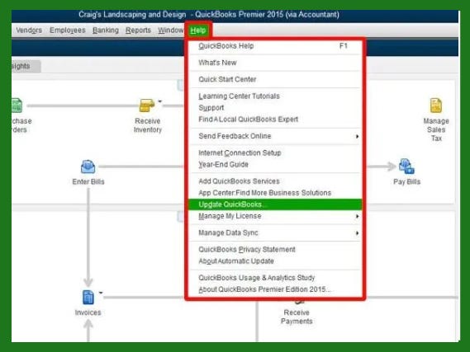Choose Manage My License entry
The width and height of the screenshot is (470, 352).
click(275, 216)
